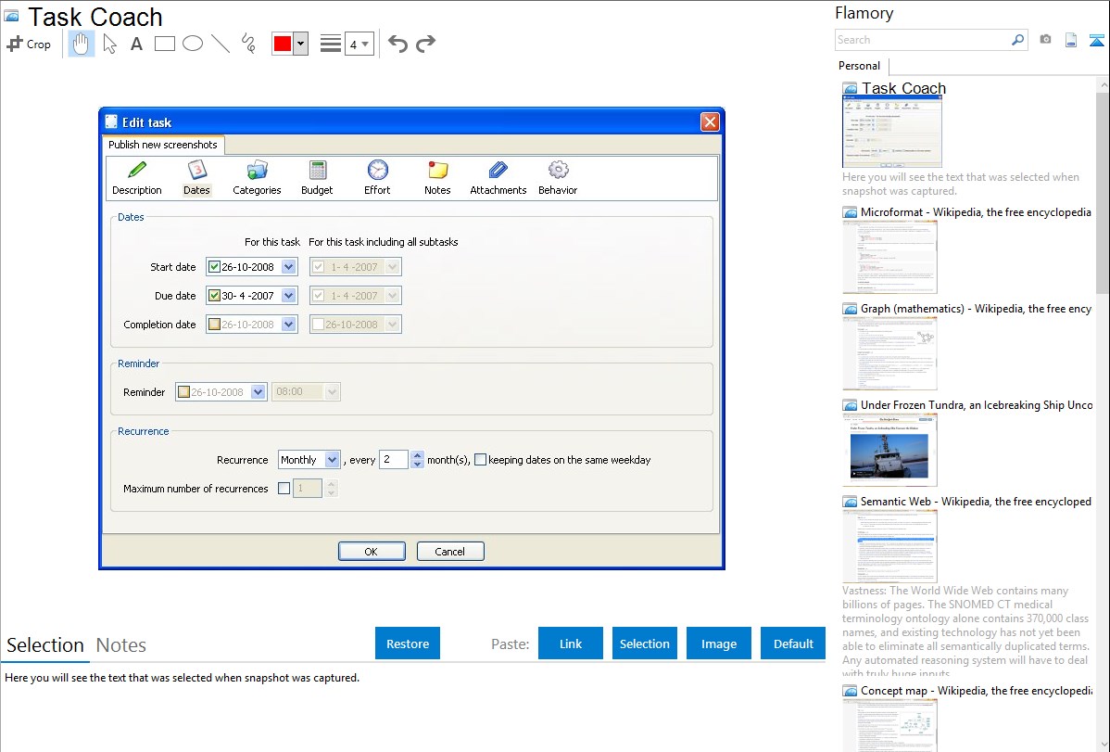This screenshot has height=752, width=1110.
Task: Open the Reminder time 08:00 dropdown
Action: click(x=332, y=392)
